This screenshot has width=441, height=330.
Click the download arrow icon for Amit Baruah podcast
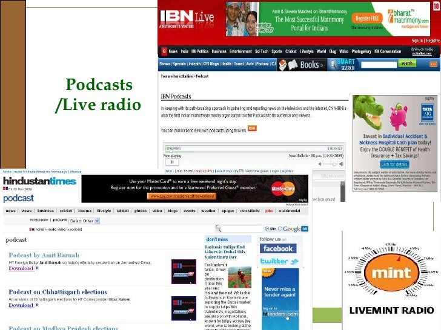click(36, 268)
